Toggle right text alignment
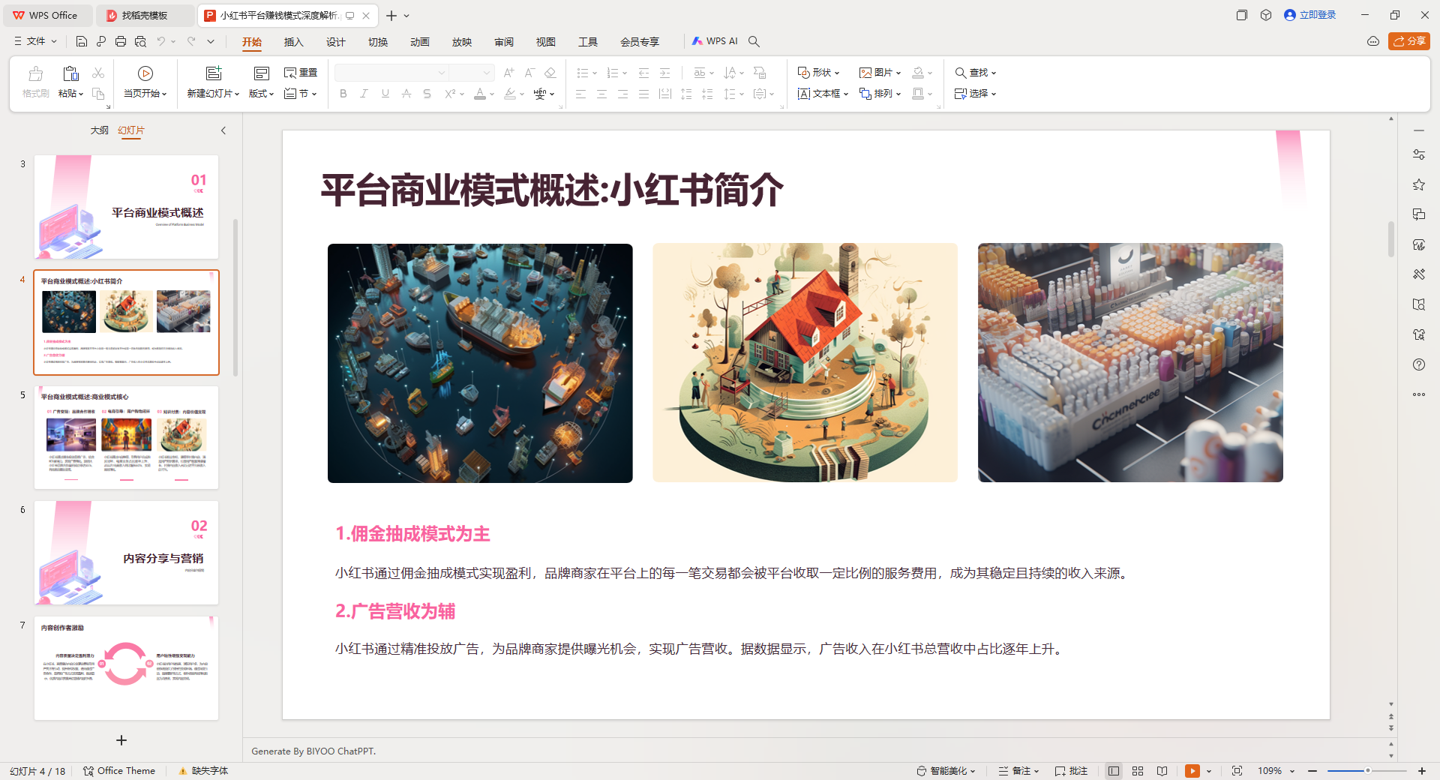This screenshot has height=780, width=1440. point(622,94)
